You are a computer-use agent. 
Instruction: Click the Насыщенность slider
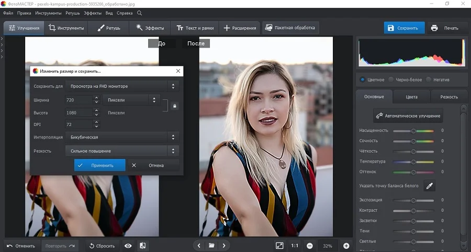click(x=413, y=131)
